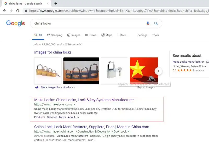Open the blue padlocks image thumbnail

81,71
